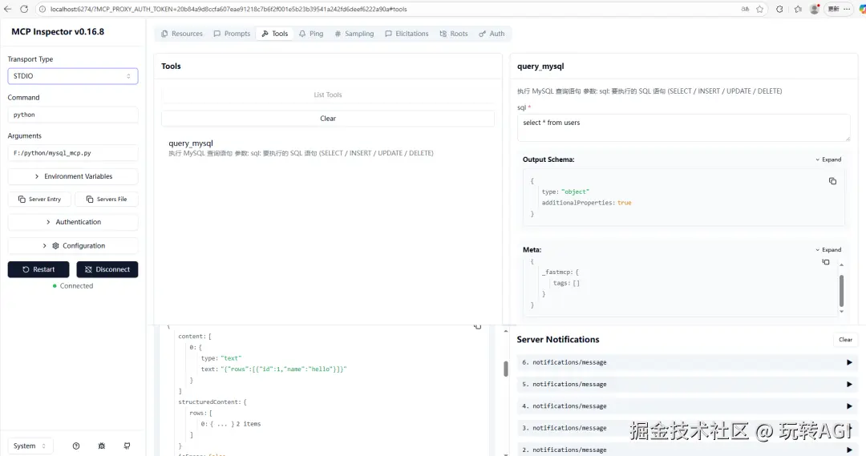Expand the Meta section
Image resolution: width=866 pixels, height=456 pixels.
click(828, 249)
